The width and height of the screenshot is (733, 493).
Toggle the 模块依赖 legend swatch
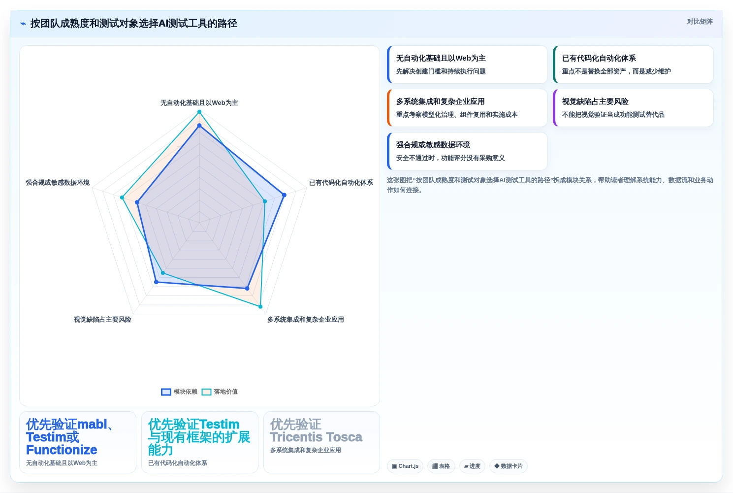pos(166,392)
